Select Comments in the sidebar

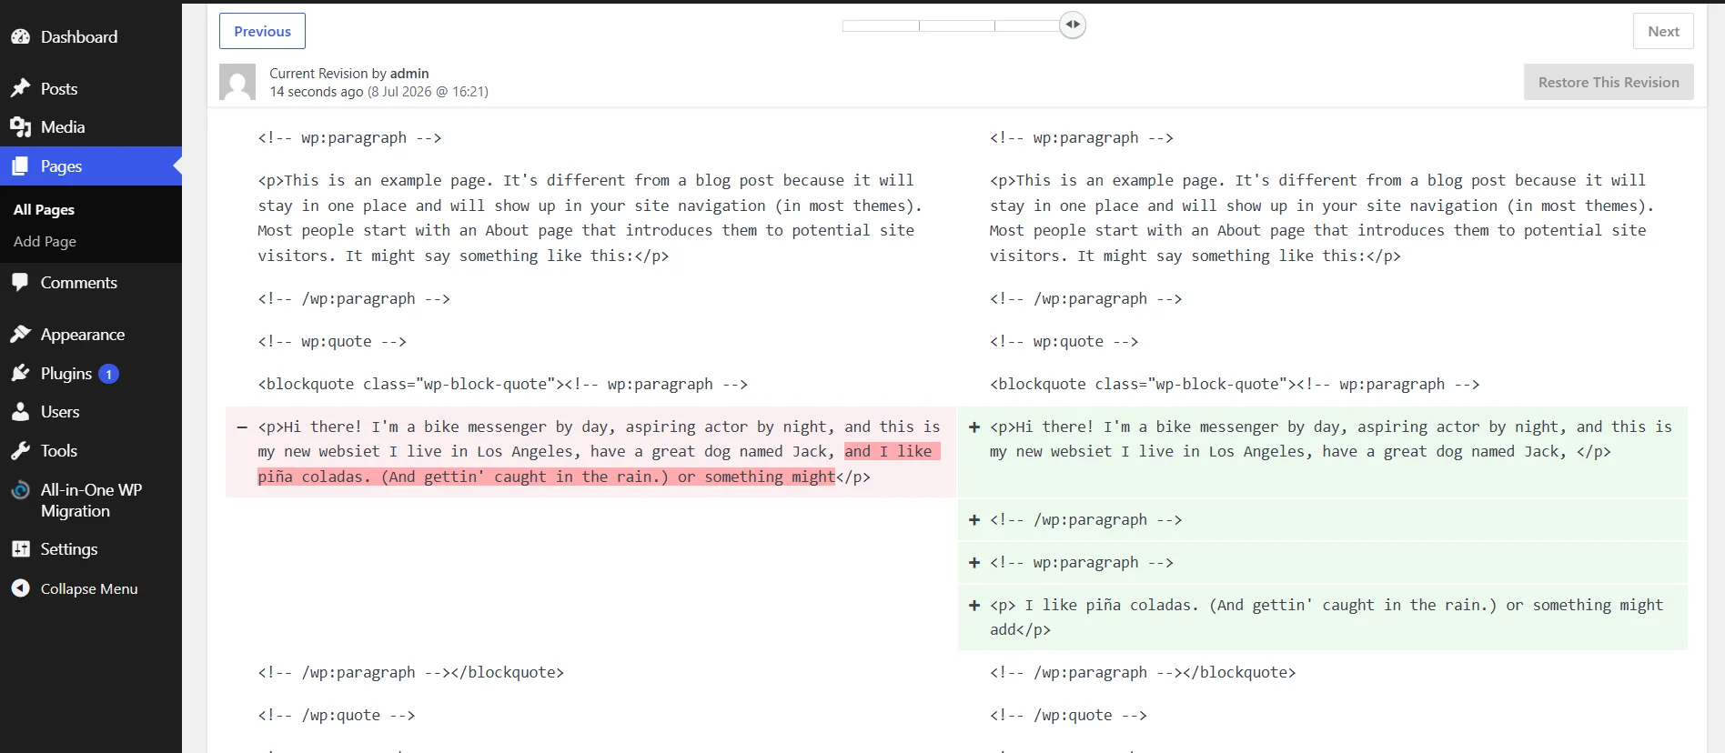[79, 283]
